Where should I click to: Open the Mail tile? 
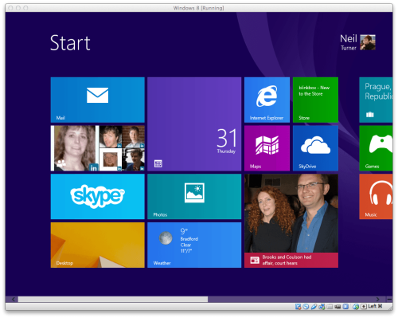click(x=97, y=100)
